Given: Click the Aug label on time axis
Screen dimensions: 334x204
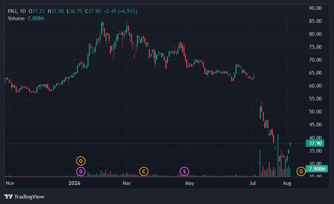Looking at the screenshot, I should pyautogui.click(x=287, y=183).
